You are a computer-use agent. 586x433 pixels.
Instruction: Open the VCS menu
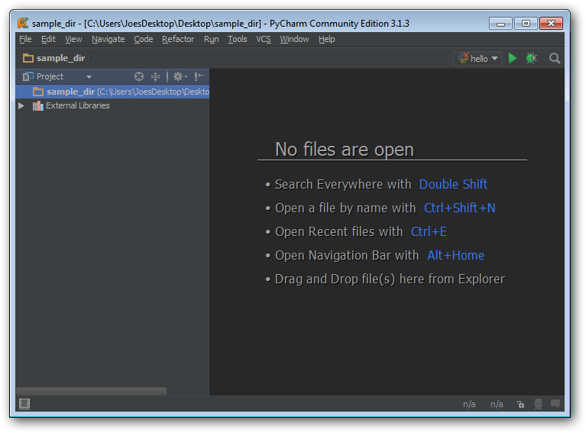[264, 39]
